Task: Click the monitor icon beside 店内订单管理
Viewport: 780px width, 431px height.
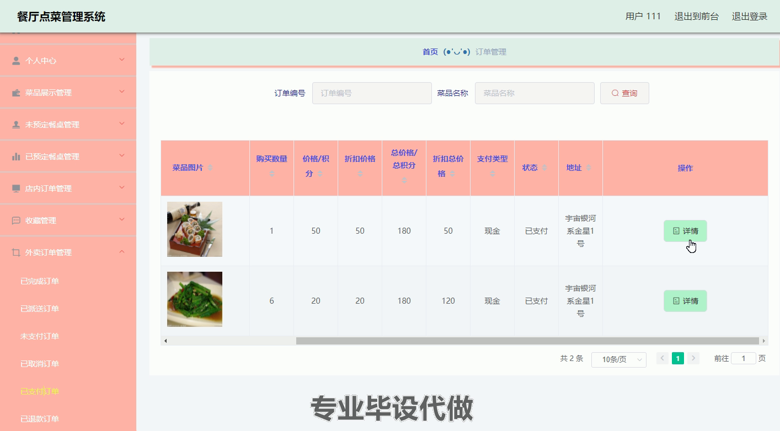Action: pyautogui.click(x=16, y=188)
